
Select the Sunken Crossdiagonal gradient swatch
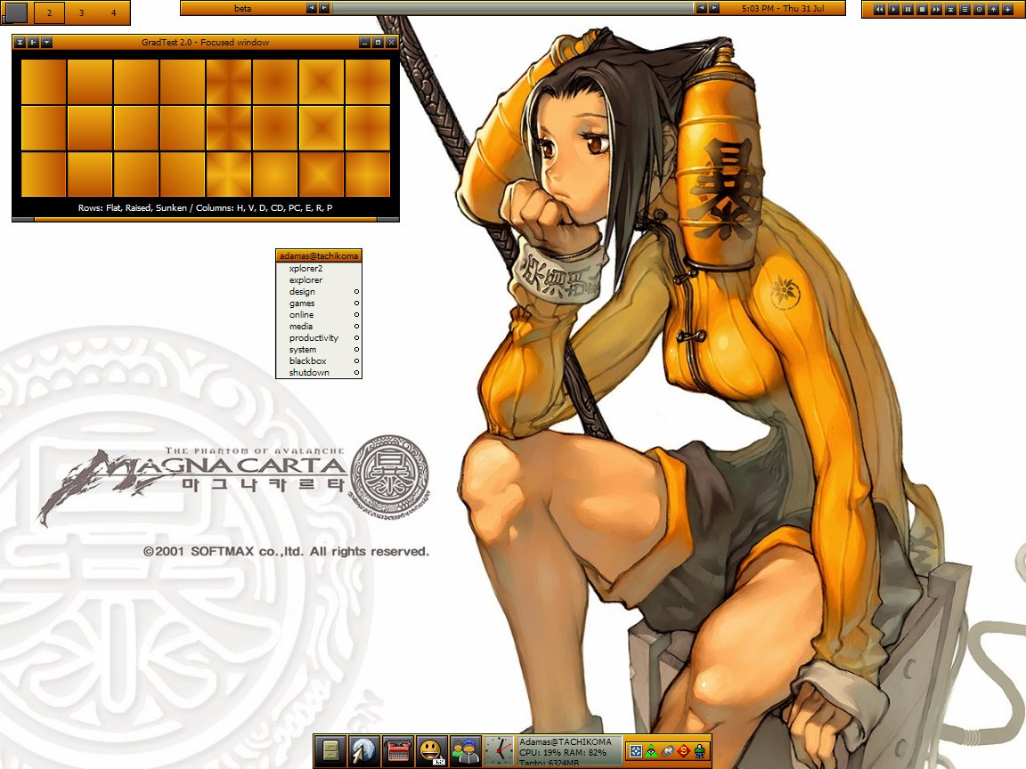coord(183,174)
